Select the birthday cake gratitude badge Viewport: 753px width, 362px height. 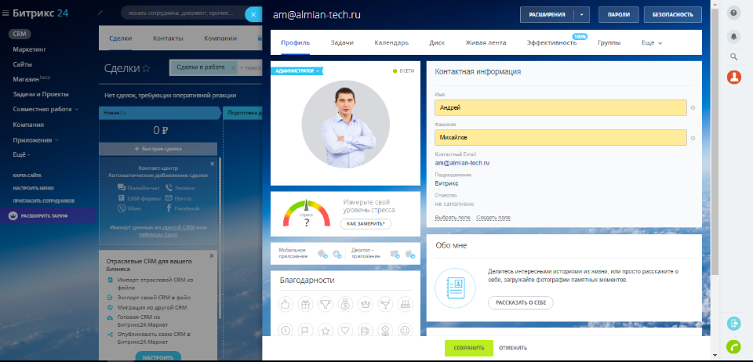tap(406, 304)
